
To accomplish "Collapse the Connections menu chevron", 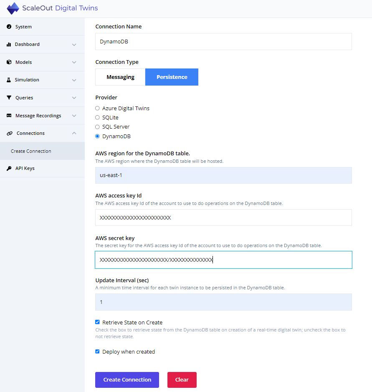I will [74, 133].
